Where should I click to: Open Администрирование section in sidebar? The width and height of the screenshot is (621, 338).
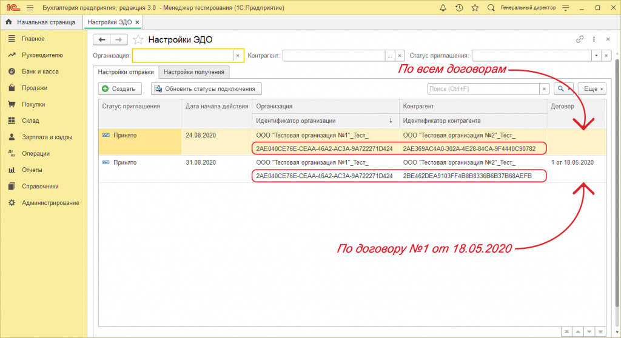click(50, 203)
